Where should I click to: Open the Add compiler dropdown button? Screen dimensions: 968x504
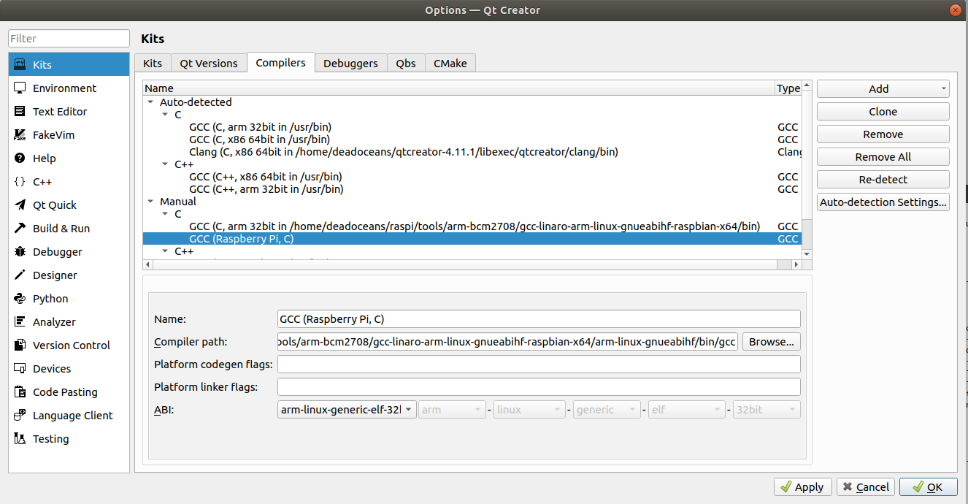[883, 89]
